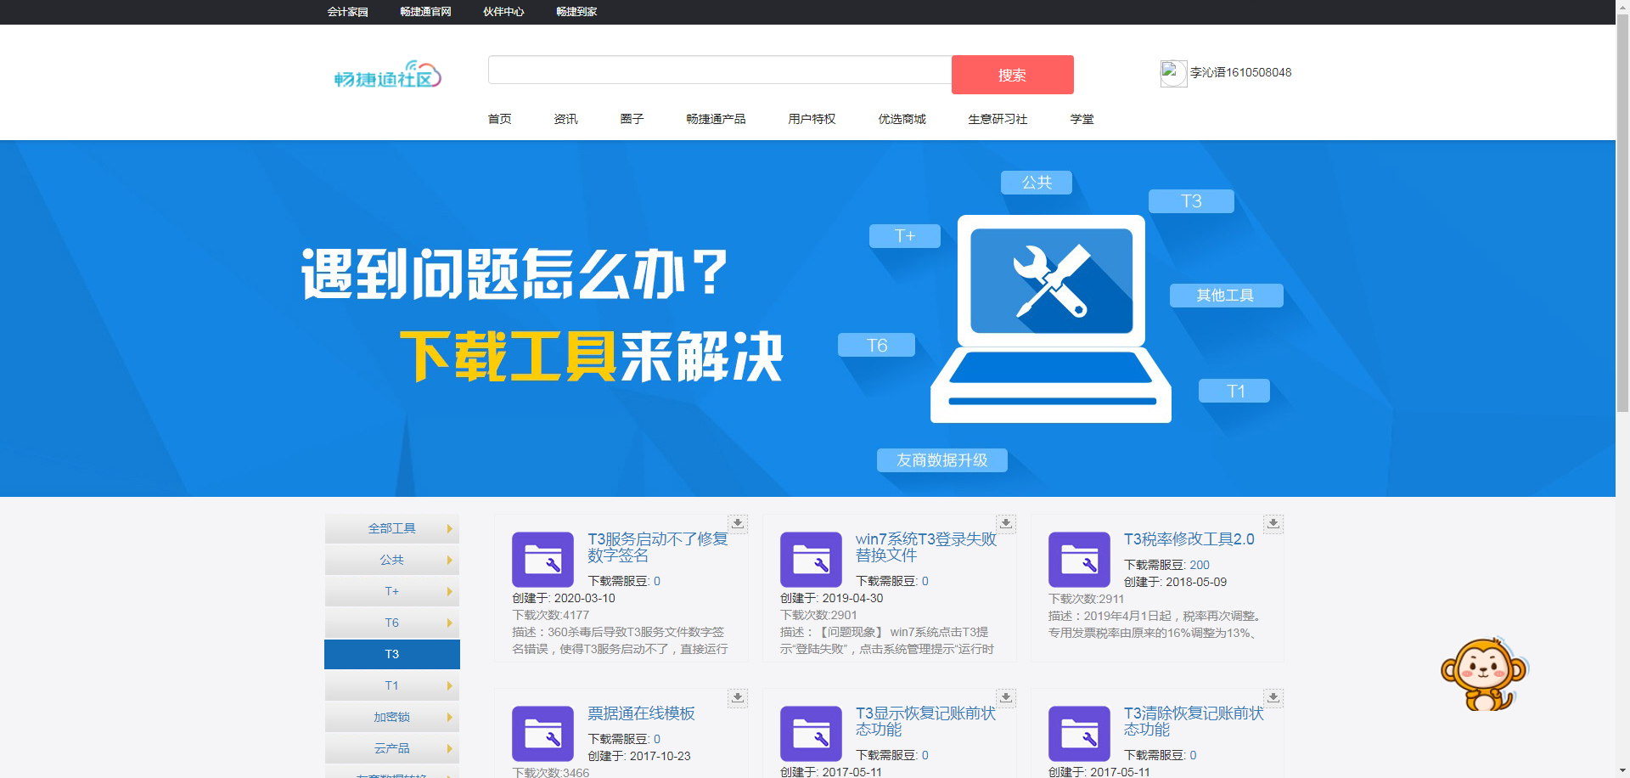Open the 生意研习社 navigation item
Viewport: 1630px width, 778px height.
pos(998,119)
